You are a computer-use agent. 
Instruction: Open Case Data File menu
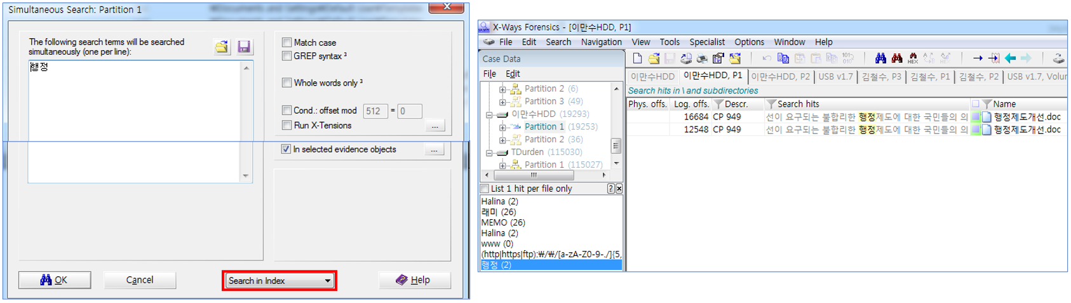[490, 74]
